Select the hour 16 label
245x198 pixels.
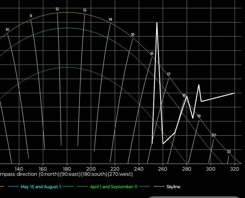(x=152, y=54)
